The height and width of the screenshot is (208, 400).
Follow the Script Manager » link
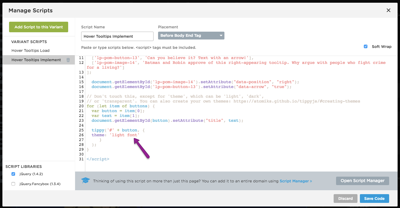[296, 181]
